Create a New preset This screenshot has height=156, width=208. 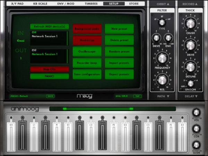(119, 29)
